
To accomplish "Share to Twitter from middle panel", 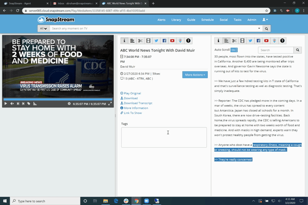I will tap(156, 40).
